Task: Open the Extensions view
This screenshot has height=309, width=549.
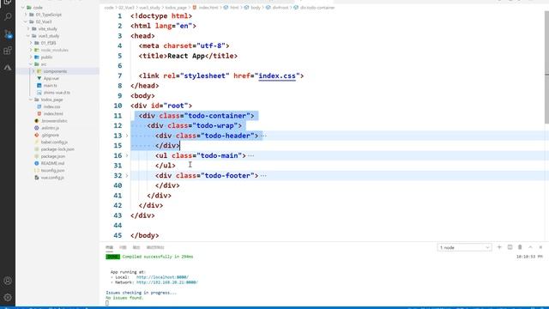Action: [8, 51]
